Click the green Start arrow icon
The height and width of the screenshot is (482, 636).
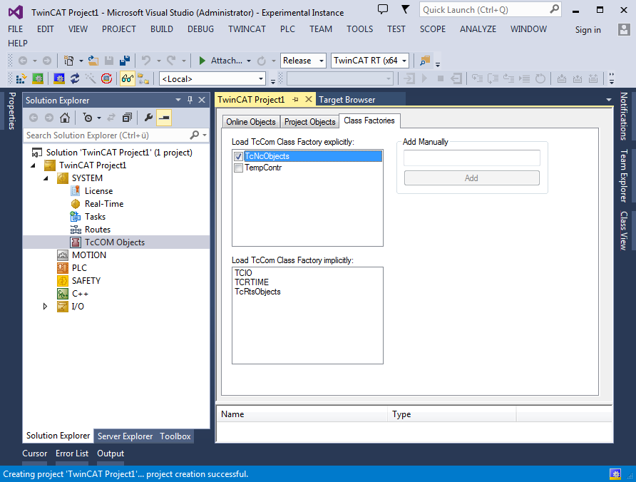[x=202, y=61]
